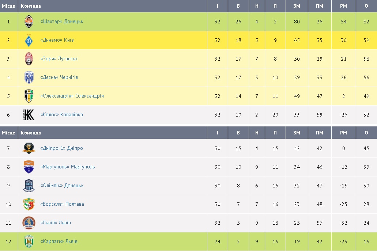The image size is (377, 251).
Task: Click the Dynamo Kyiv club crest
Action: pos(29,40)
